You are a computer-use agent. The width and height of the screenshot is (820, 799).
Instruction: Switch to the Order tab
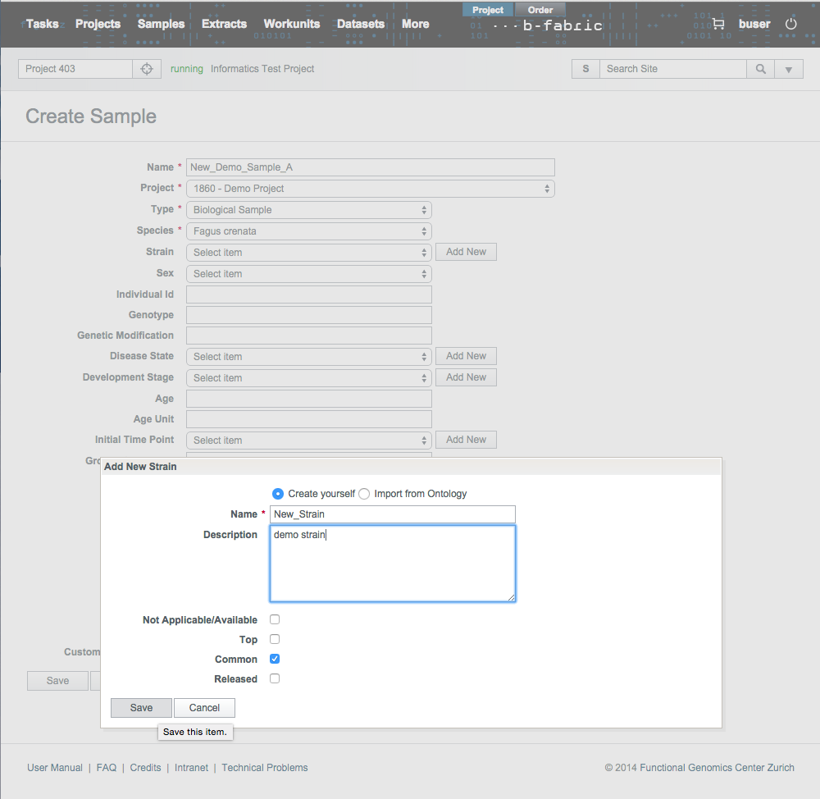[x=540, y=10]
